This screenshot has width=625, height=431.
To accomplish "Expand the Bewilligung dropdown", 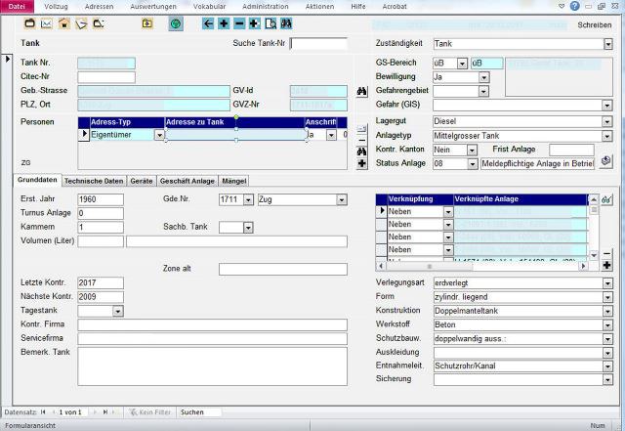I will 484,77.
